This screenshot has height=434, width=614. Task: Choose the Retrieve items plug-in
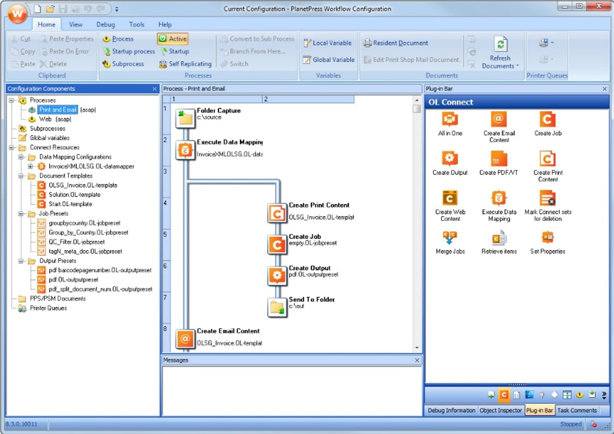click(499, 242)
